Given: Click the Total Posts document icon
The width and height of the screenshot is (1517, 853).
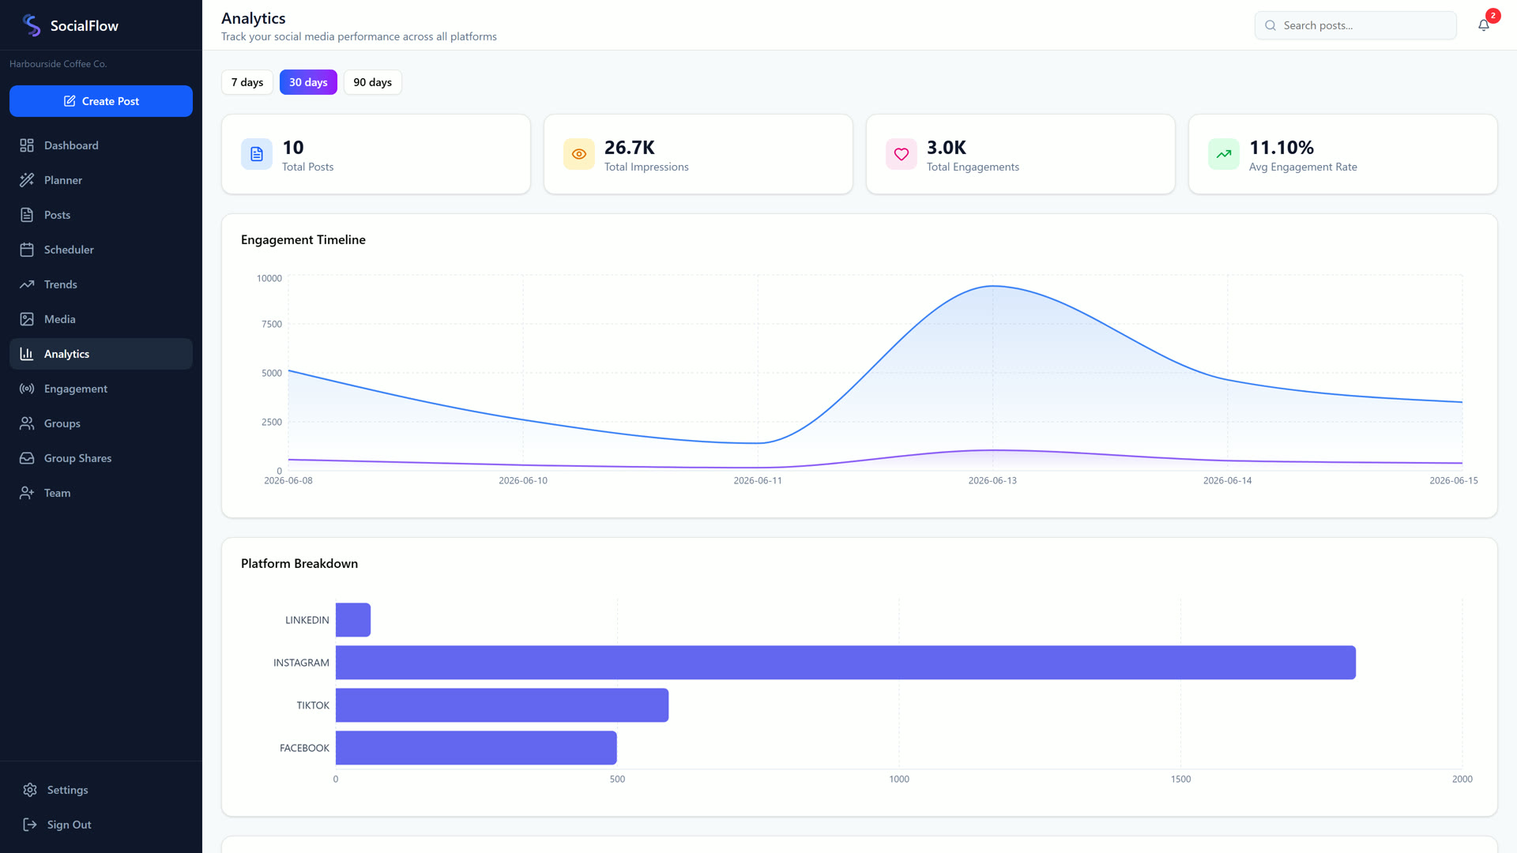Looking at the screenshot, I should coord(257,154).
